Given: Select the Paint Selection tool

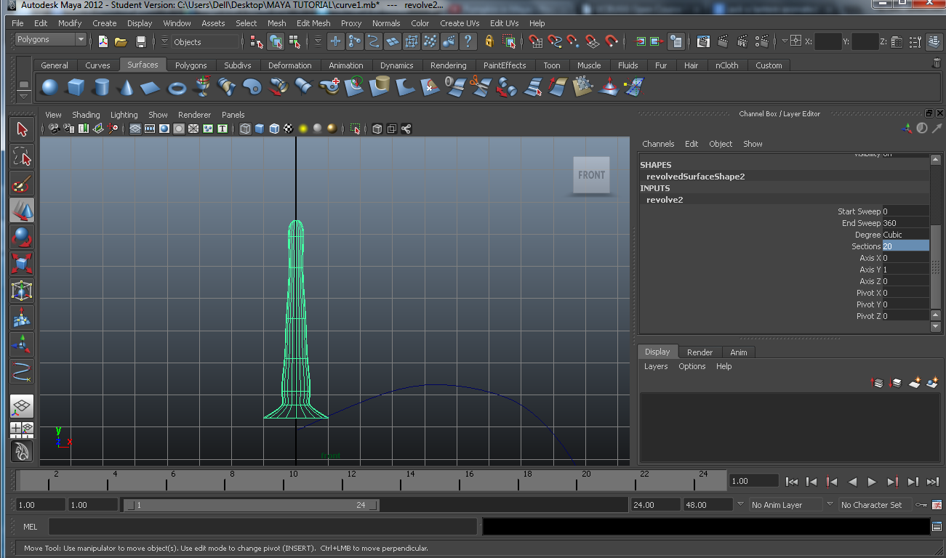Looking at the screenshot, I should tap(22, 183).
